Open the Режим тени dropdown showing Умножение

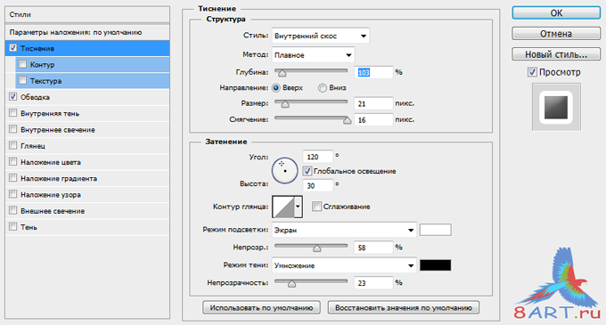click(x=344, y=265)
